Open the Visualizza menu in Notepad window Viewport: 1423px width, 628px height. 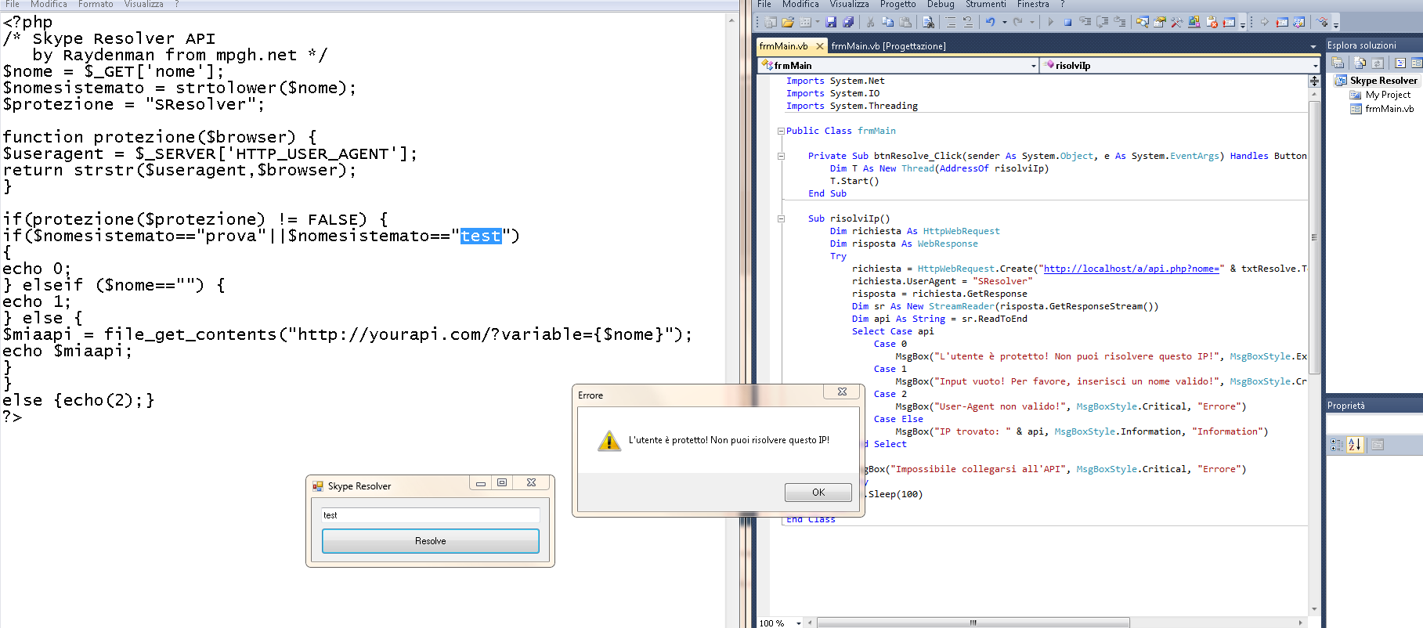tap(143, 4)
